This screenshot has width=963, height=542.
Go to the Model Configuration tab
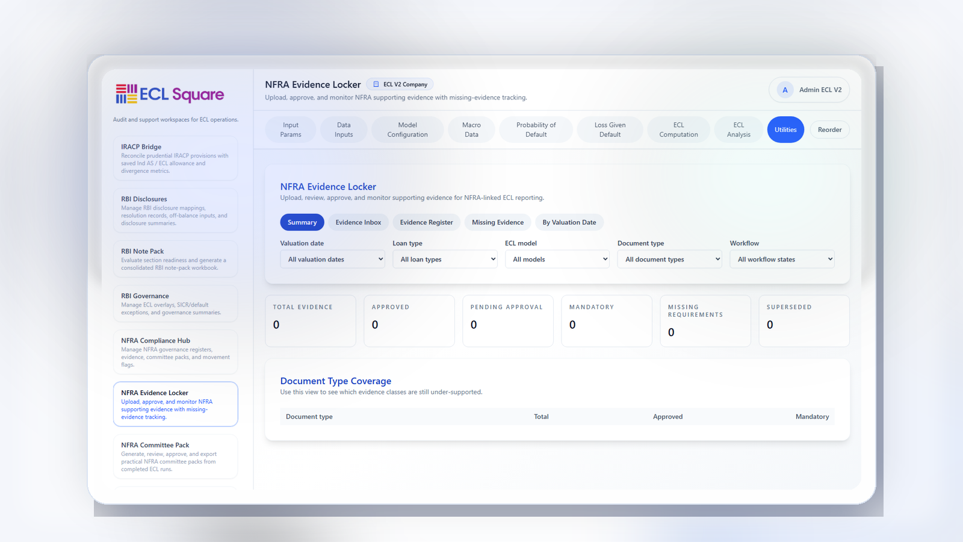point(407,130)
